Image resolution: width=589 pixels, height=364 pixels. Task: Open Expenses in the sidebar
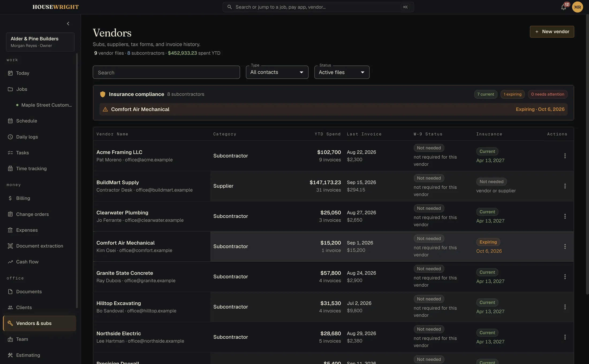tap(40, 230)
